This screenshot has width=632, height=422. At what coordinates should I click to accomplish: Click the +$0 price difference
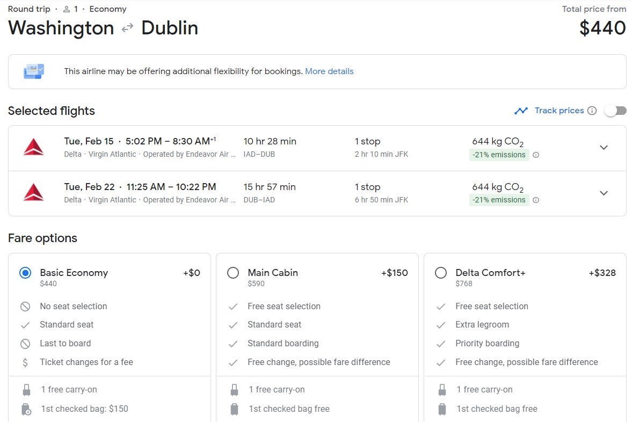click(192, 273)
